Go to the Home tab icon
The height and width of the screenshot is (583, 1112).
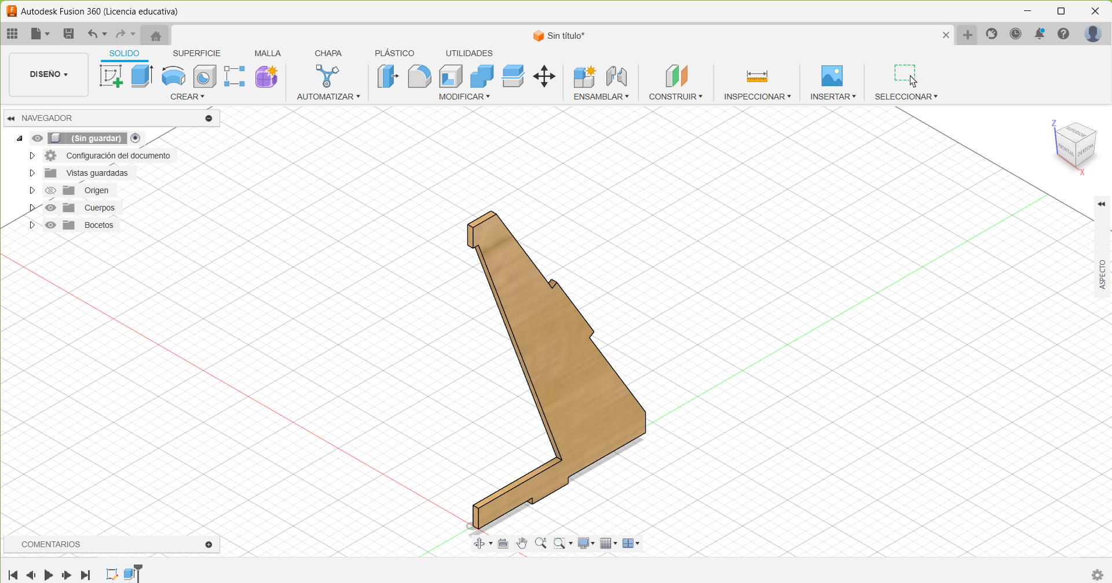[155, 36]
